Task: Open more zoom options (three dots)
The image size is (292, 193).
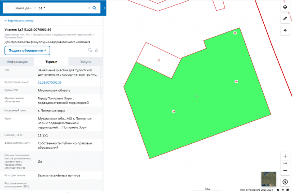Action: tap(285, 163)
